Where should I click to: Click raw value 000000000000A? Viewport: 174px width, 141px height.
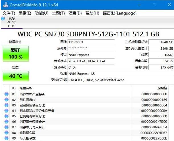click(x=154, y=111)
